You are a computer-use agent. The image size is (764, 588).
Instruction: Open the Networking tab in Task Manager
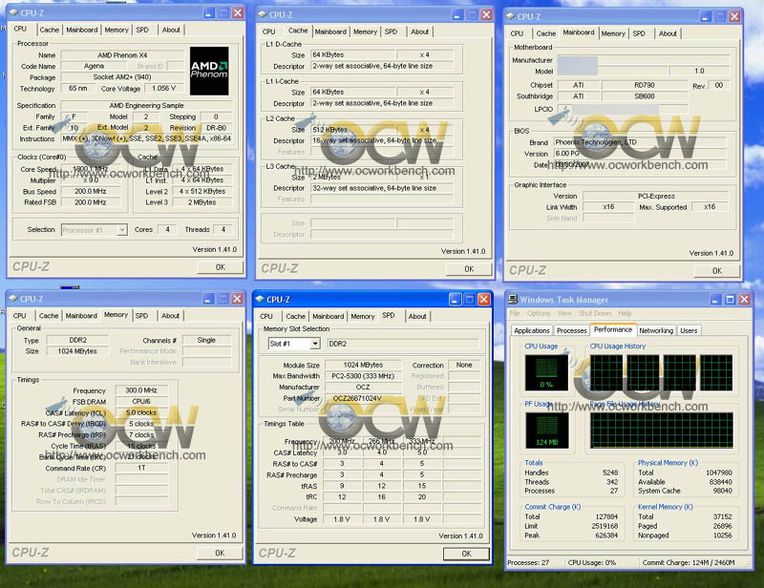(656, 330)
